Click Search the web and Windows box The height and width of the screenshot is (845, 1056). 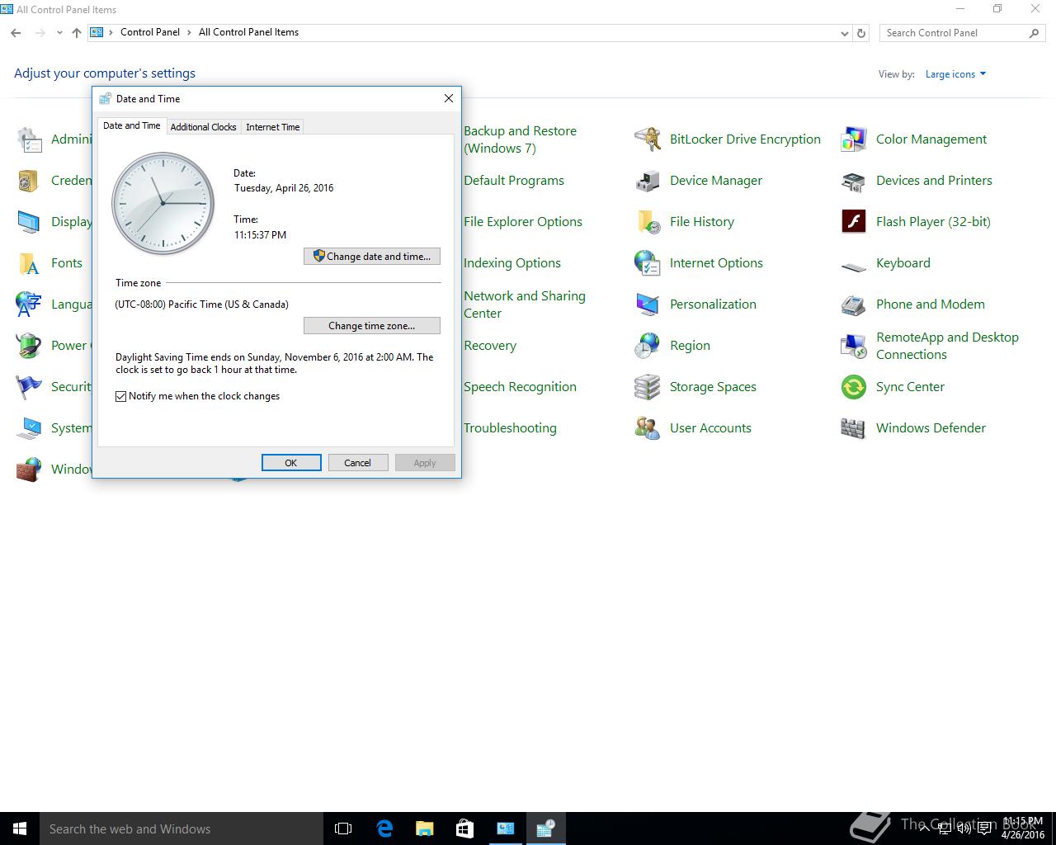181,828
